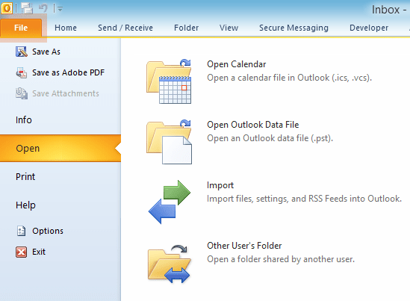Click the Save as Adobe PDF icon
Image resolution: width=410 pixels, height=301 pixels.
pos(22,72)
